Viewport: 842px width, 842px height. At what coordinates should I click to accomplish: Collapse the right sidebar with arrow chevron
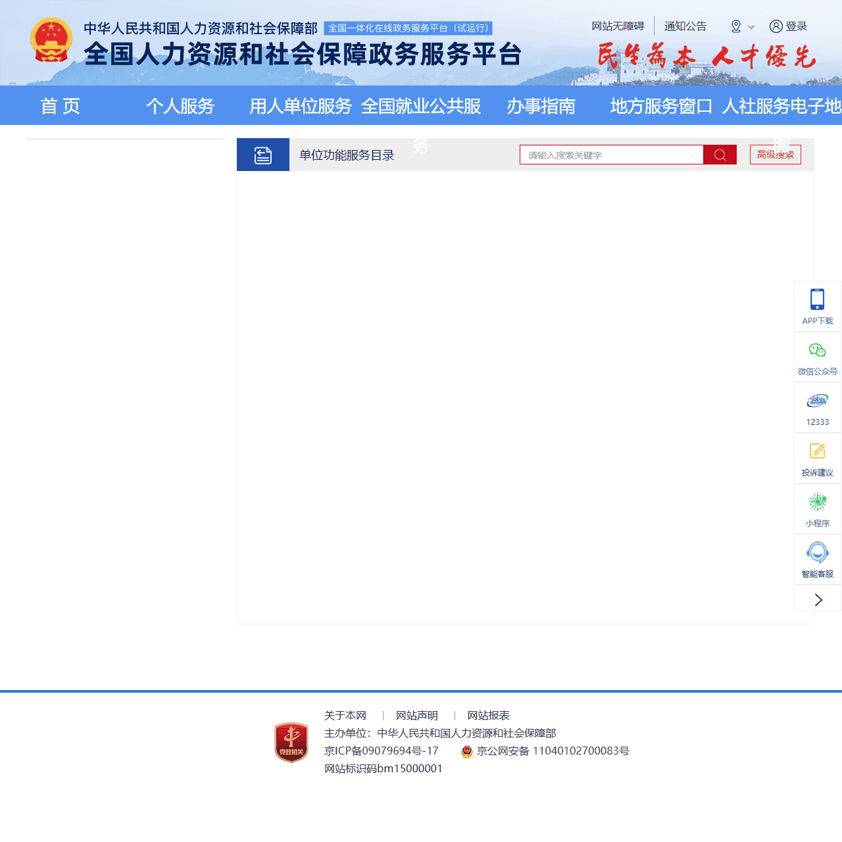(818, 599)
